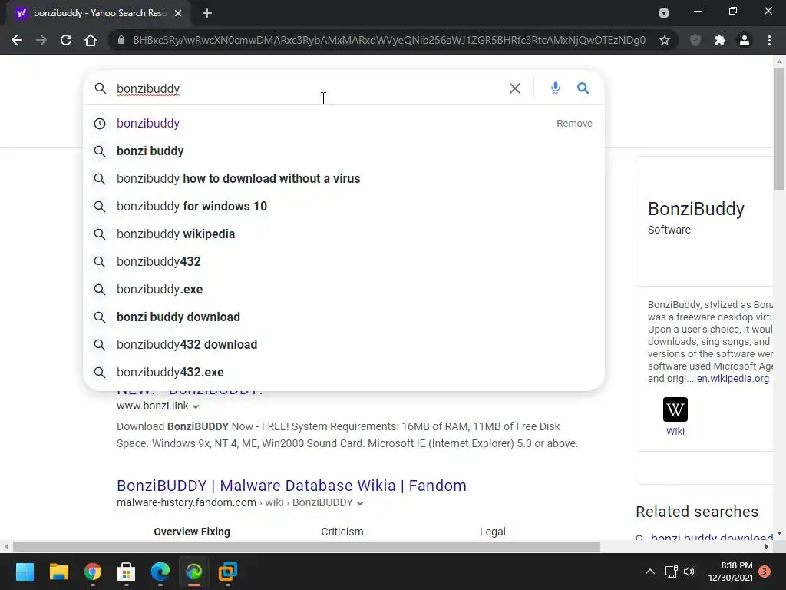Clear the search box with X
786x590 pixels.
pyautogui.click(x=515, y=88)
